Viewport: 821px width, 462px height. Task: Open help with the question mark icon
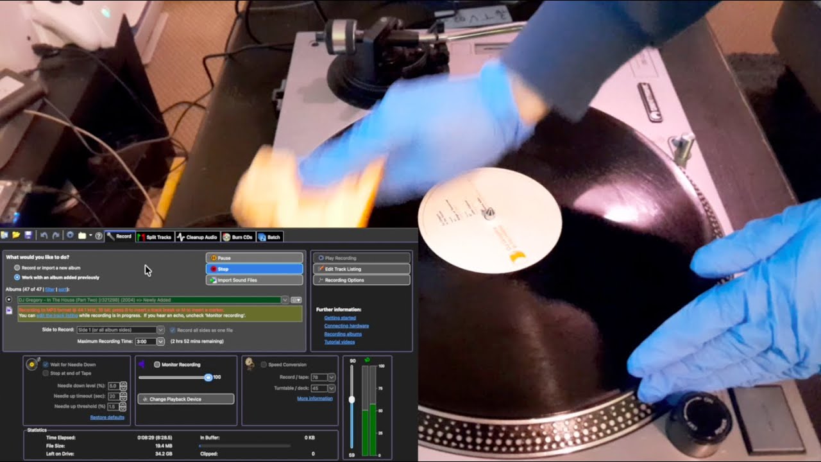[99, 236]
